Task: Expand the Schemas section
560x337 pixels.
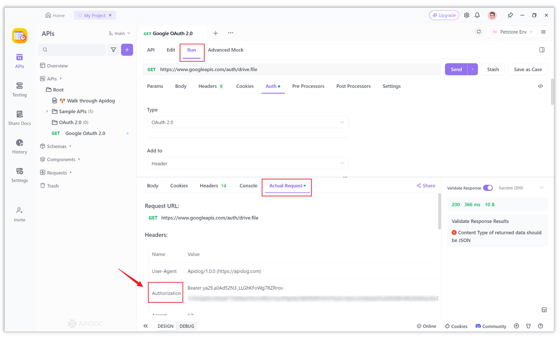Action: pos(70,146)
